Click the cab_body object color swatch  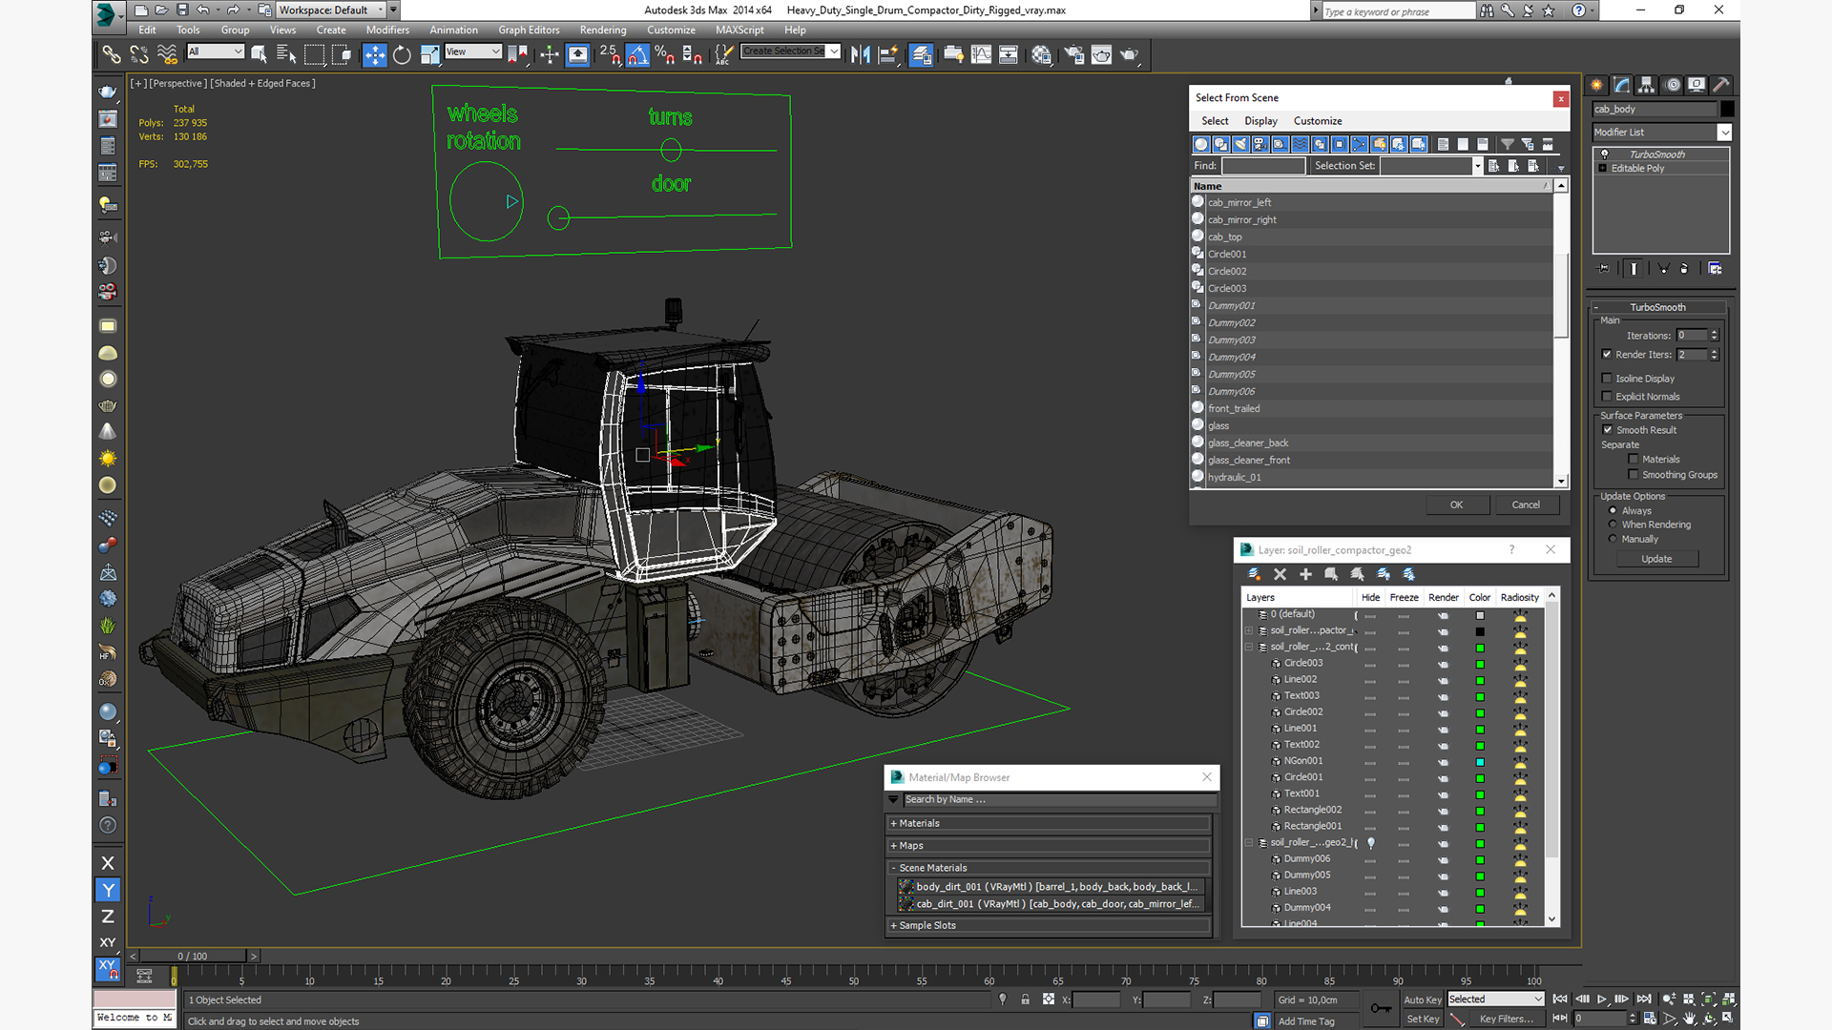(1727, 110)
